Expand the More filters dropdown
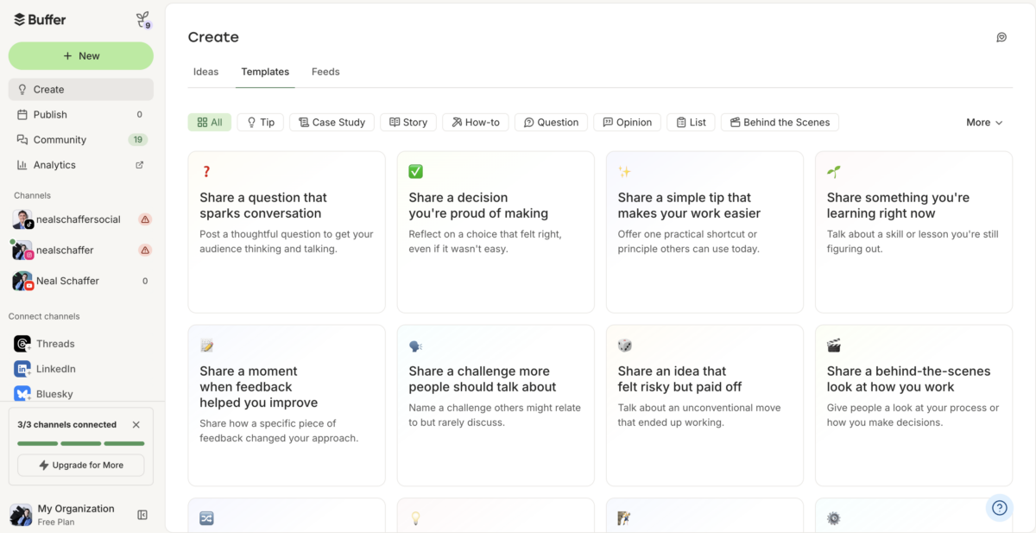Image resolution: width=1036 pixels, height=533 pixels. [x=984, y=122]
